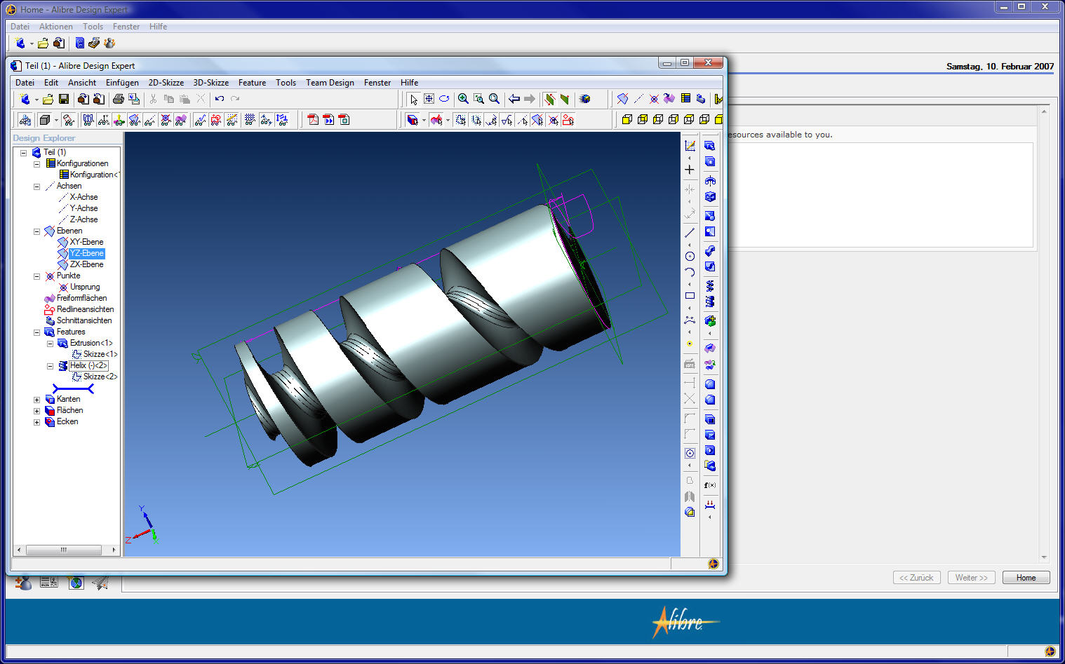Screen dimensions: 1065x664
Task: Select Ursprung point in the tree
Action: pos(85,287)
